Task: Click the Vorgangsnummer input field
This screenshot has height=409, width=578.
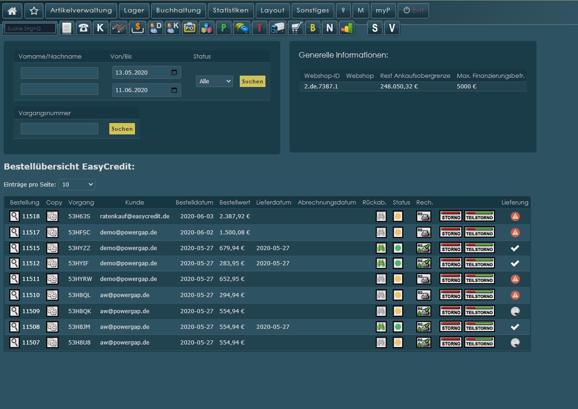Action: [59, 129]
